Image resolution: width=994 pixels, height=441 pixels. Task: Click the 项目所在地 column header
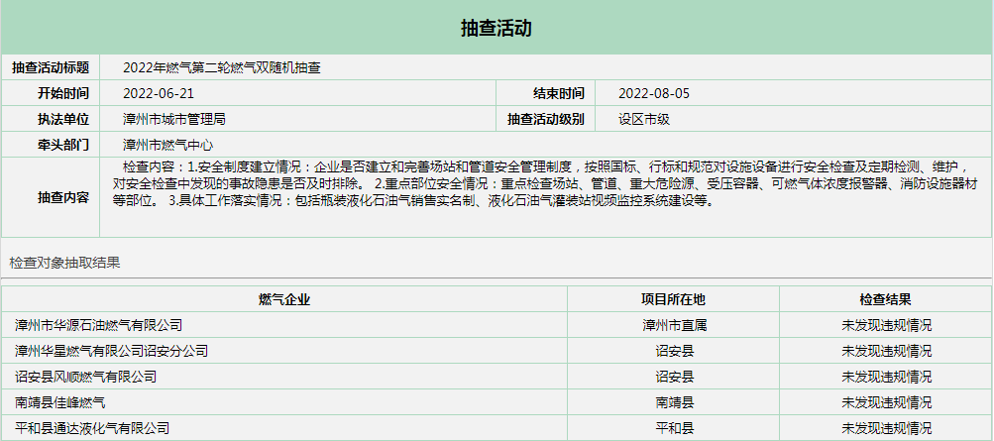(674, 299)
